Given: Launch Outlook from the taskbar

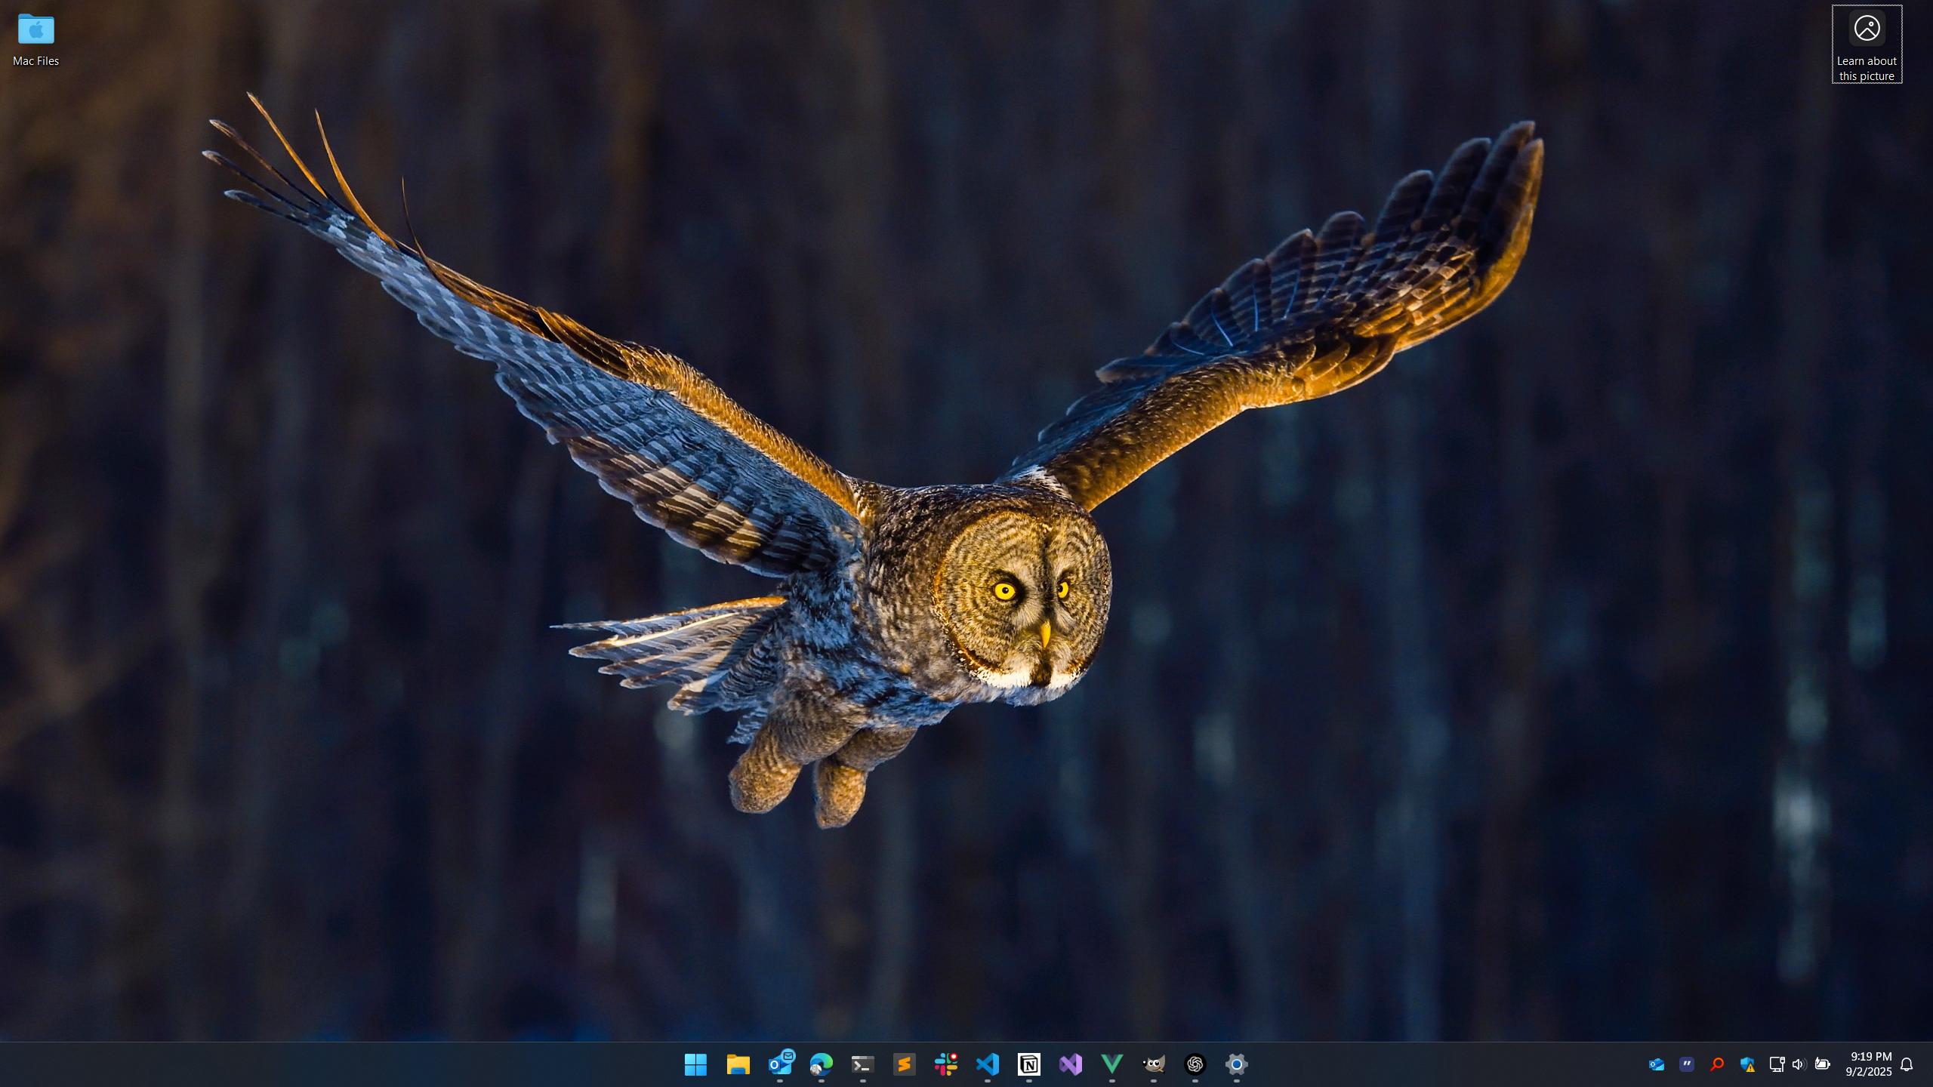Looking at the screenshot, I should (x=780, y=1064).
